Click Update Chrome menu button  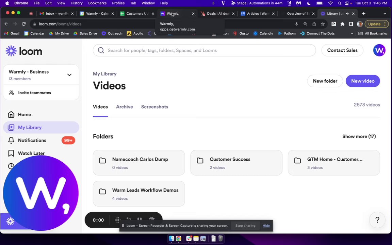(x=377, y=24)
